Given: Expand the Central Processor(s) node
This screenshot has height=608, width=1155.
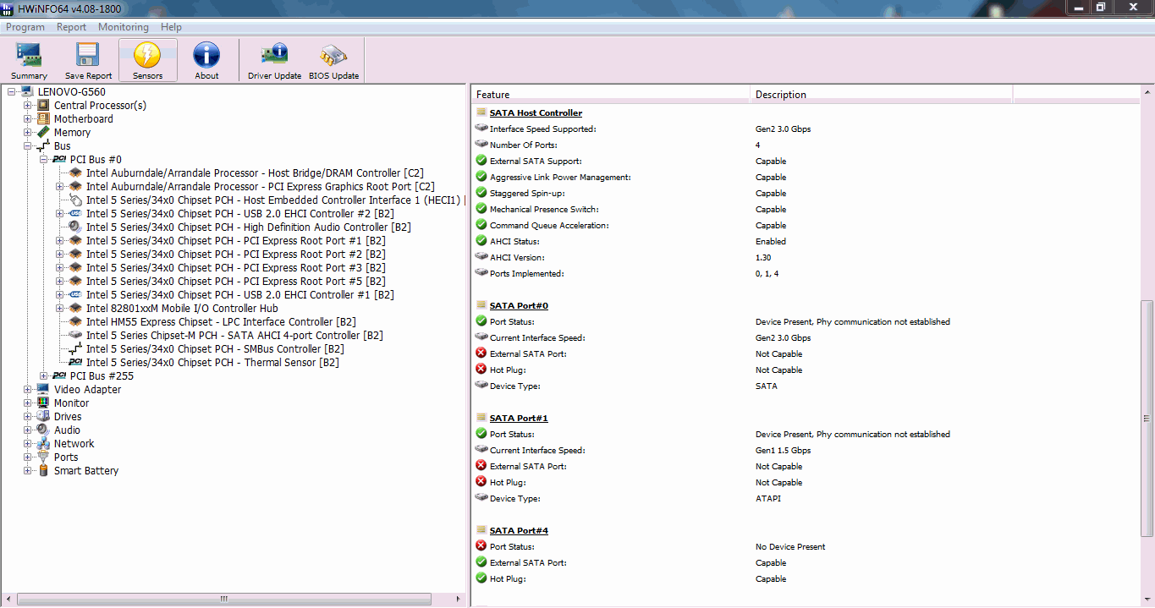Looking at the screenshot, I should tap(28, 106).
